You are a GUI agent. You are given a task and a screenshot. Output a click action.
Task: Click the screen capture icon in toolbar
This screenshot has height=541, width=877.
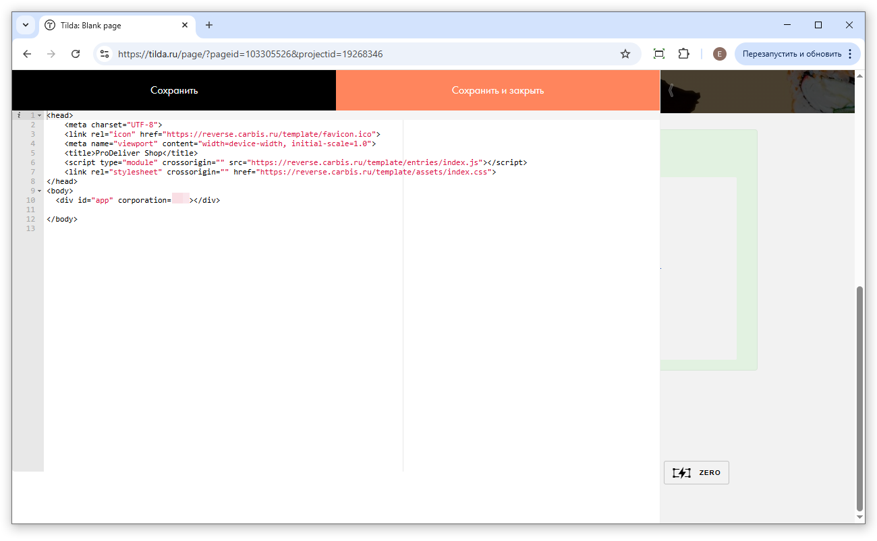click(x=659, y=54)
